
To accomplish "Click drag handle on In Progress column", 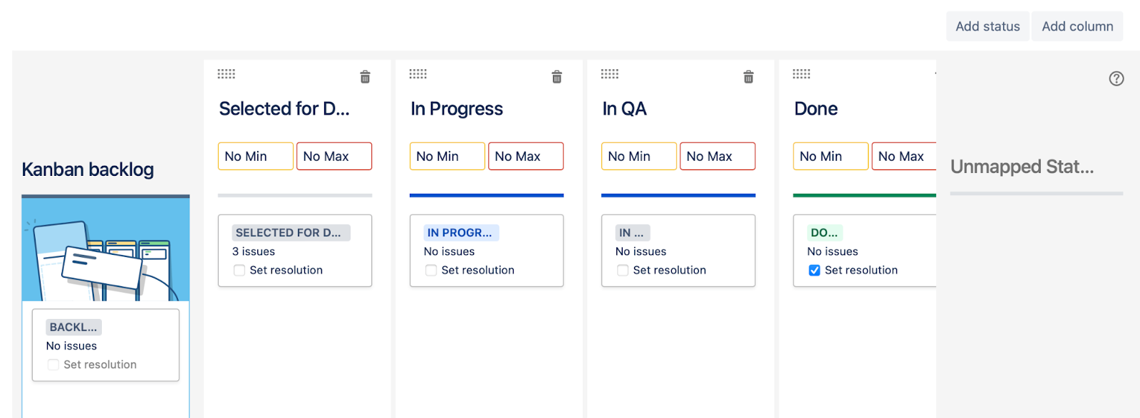I will (418, 74).
